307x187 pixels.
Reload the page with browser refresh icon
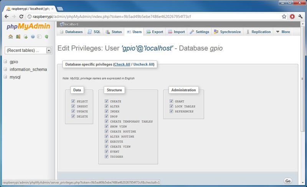(x=21, y=16)
